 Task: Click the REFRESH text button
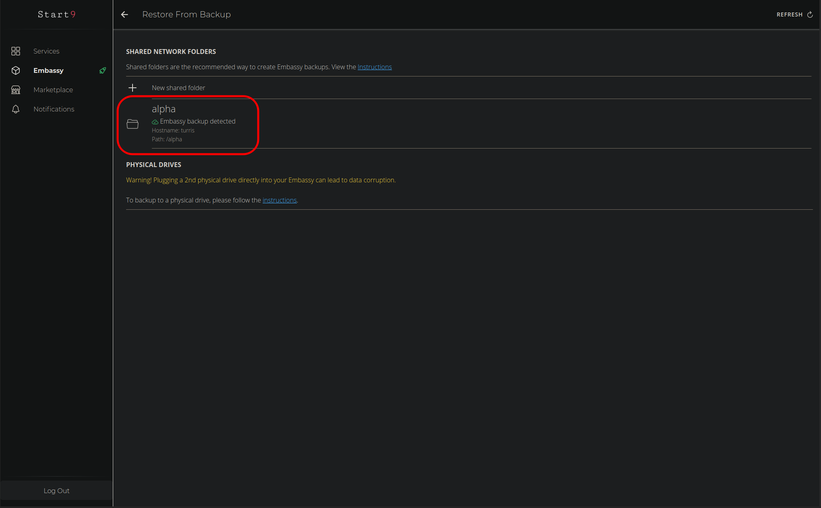(789, 14)
